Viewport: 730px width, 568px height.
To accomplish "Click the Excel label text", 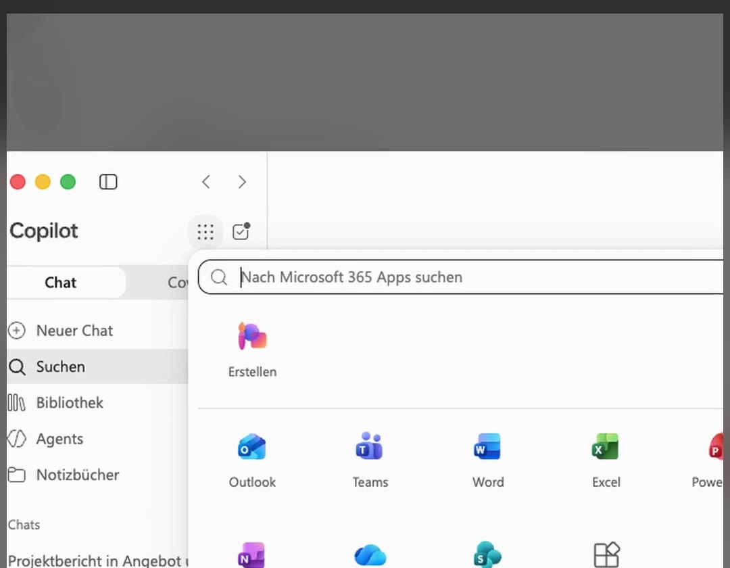I will click(x=606, y=482).
